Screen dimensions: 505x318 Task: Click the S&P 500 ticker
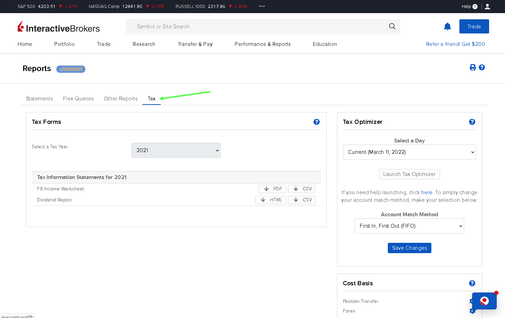[x=47, y=7]
